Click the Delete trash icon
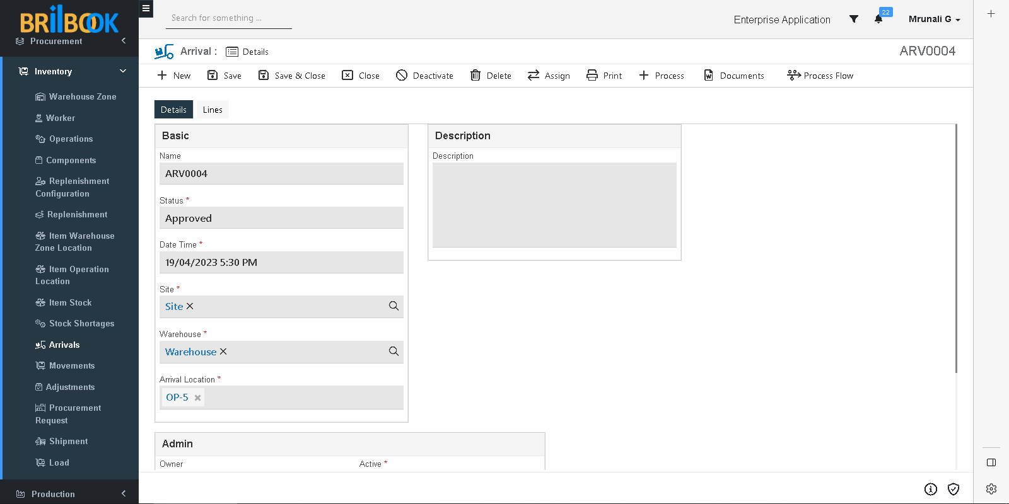This screenshot has height=504, width=1009. click(475, 76)
